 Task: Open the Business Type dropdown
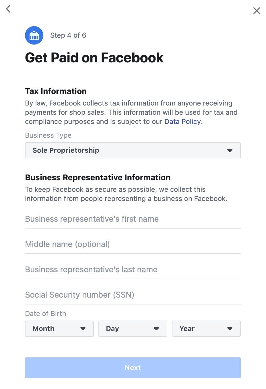[x=133, y=150]
